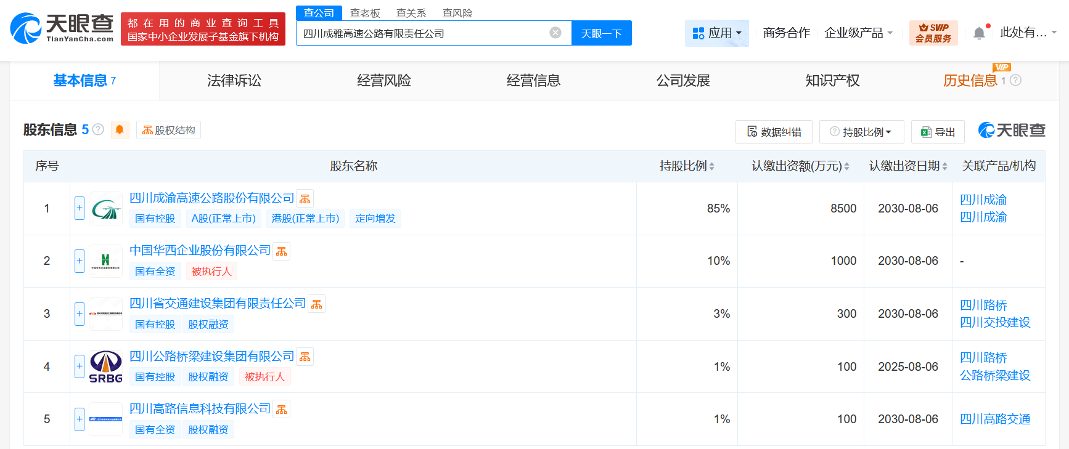
Task: Open help icon beside 历史信息
Action: (1016, 80)
